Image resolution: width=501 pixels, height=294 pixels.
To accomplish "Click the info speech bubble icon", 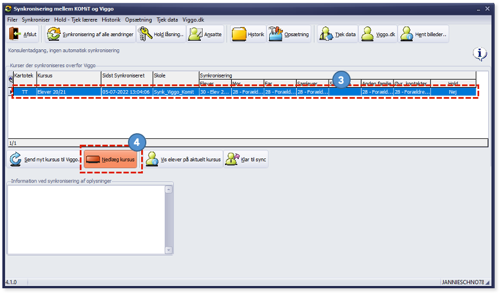I will point(480,53).
